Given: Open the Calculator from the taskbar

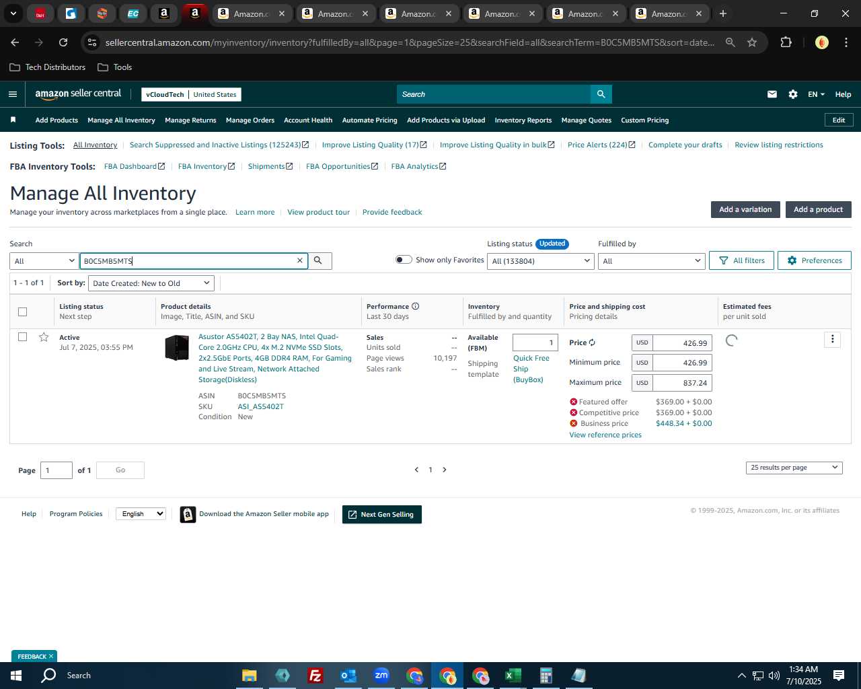Looking at the screenshot, I should (546, 676).
